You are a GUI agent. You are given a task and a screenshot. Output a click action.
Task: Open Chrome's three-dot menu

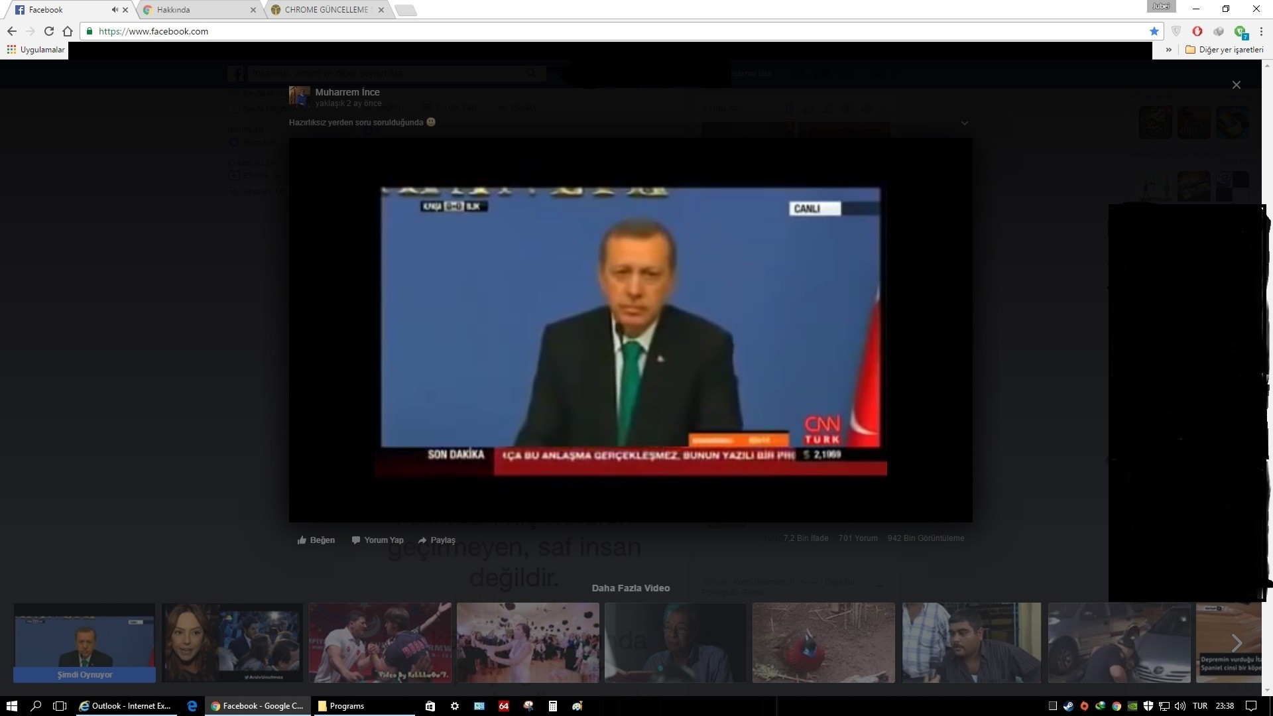[x=1261, y=31]
